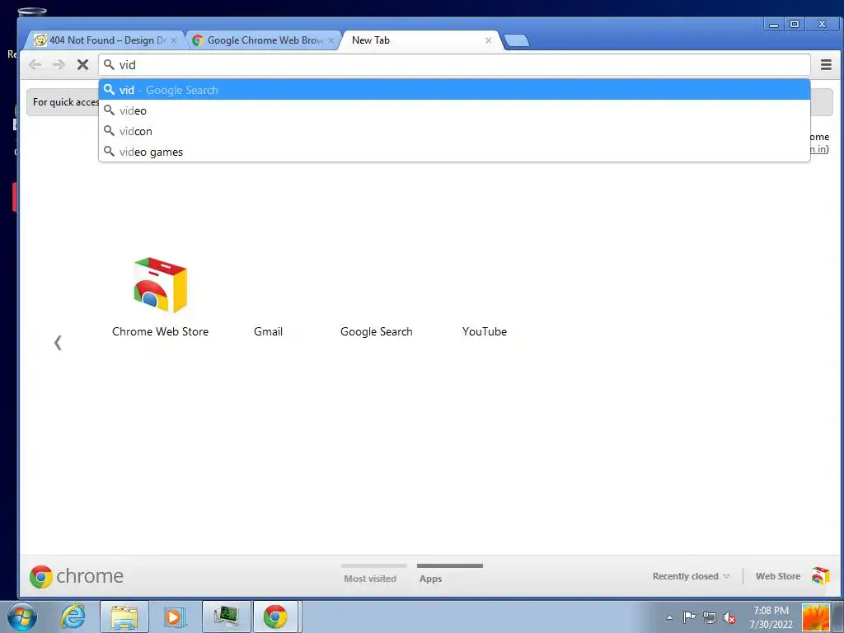This screenshot has height=633, width=844.
Task: Click the Chrome taskbar icon
Action: pyautogui.click(x=275, y=617)
